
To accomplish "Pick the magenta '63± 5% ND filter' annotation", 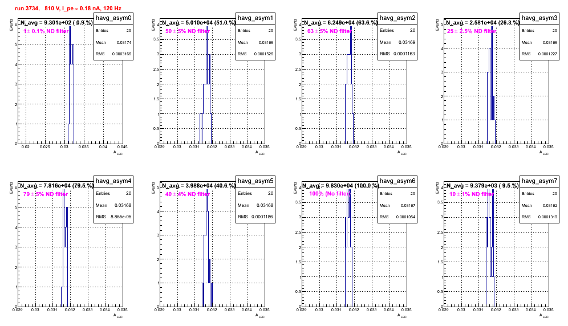I will (x=330, y=31).
